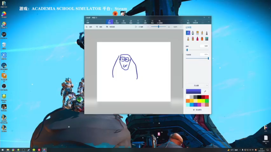
Task: Click the thickness value field
Action: pos(204,46)
